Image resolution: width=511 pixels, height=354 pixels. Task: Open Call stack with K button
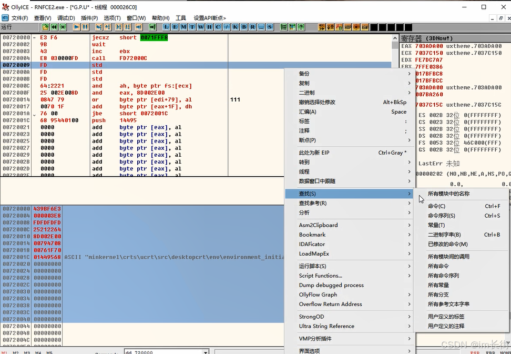[x=236, y=27]
